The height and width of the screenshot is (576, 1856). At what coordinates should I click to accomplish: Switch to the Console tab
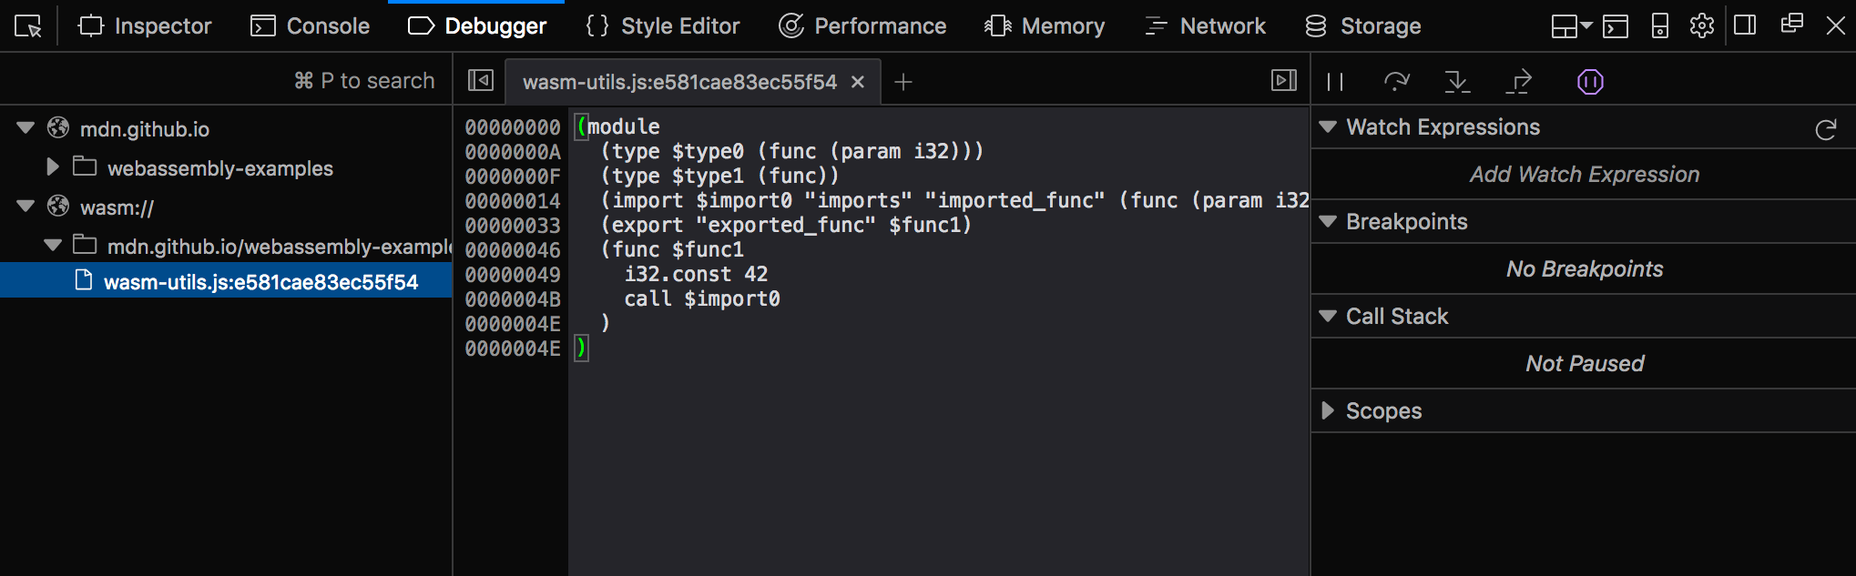pyautogui.click(x=310, y=25)
